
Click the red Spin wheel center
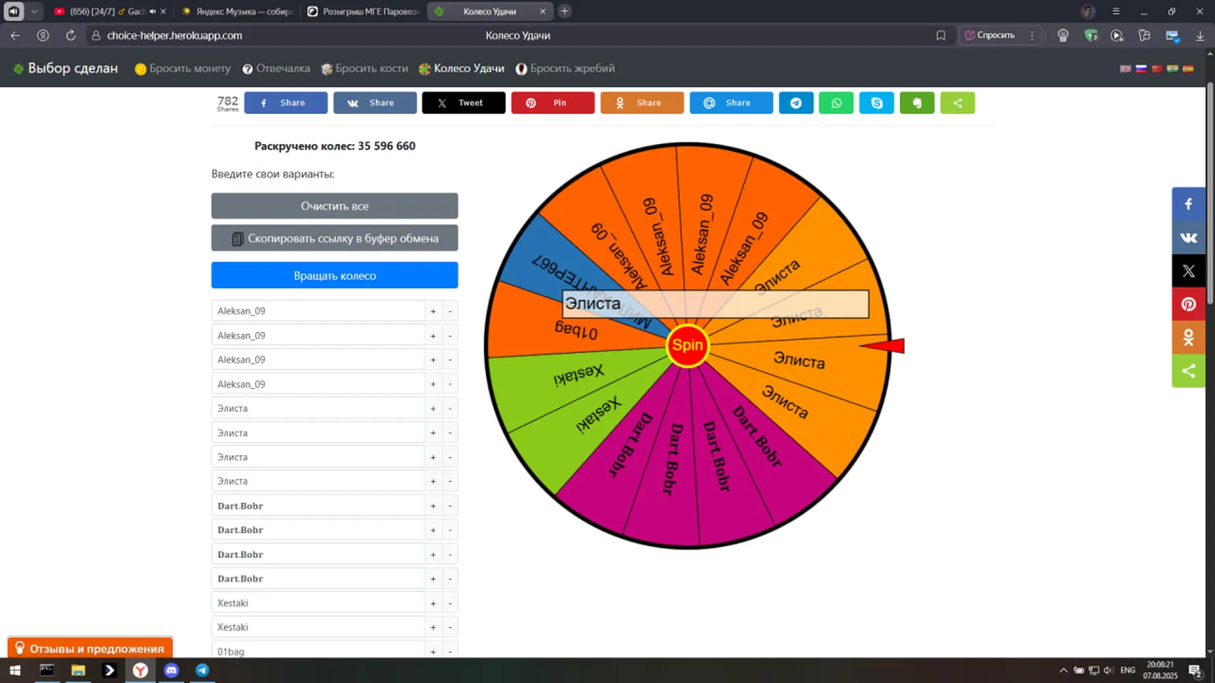click(687, 346)
